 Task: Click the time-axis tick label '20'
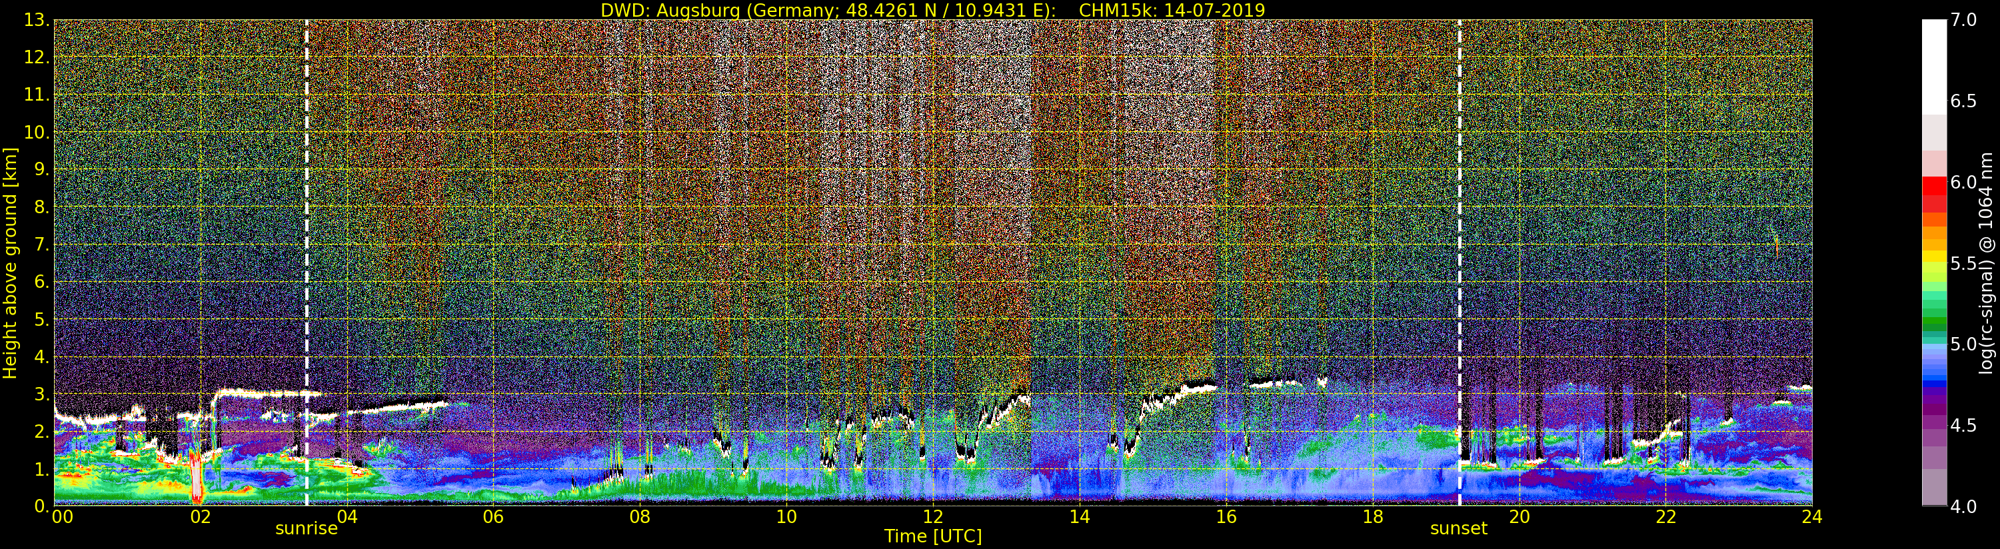[x=1519, y=516]
